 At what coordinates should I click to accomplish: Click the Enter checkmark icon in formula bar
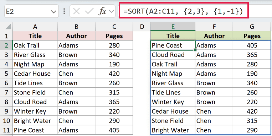[x=89, y=11]
